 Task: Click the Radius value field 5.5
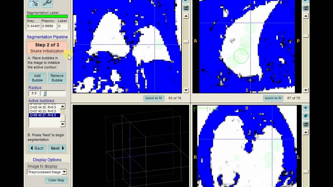pos(34,93)
